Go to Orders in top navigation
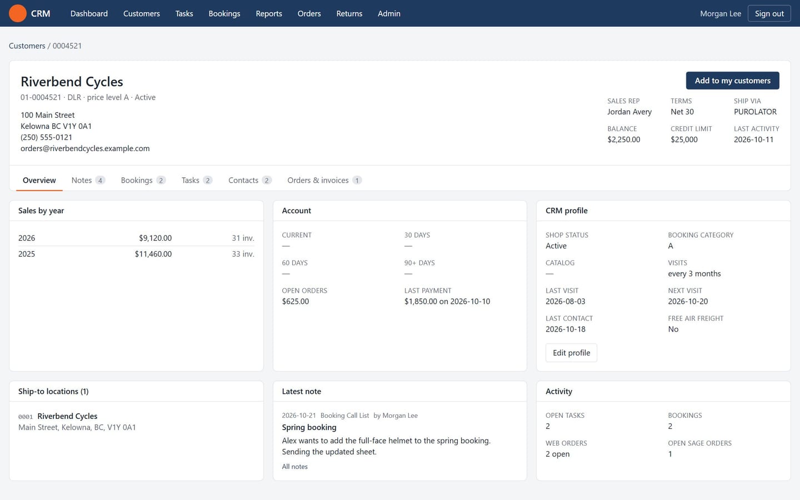Viewport: 800px width, 500px height. tap(309, 13)
